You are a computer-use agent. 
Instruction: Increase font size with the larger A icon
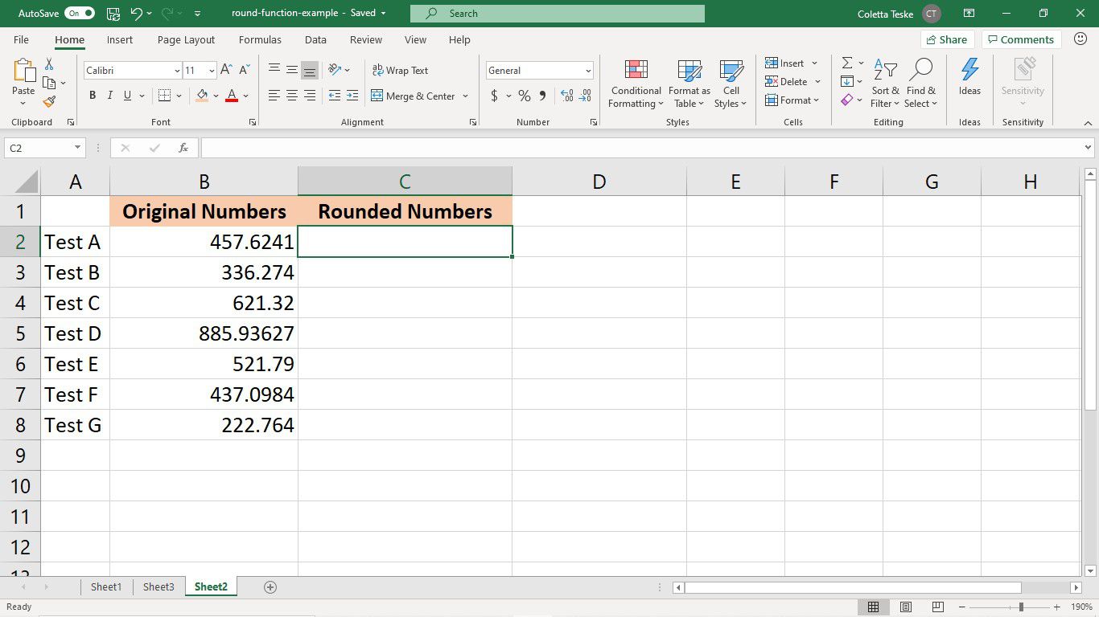point(226,71)
